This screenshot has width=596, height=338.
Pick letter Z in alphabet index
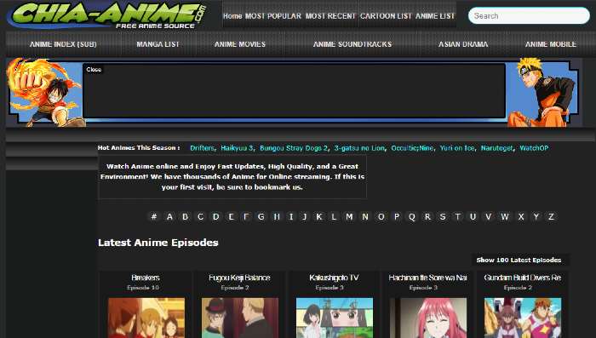coord(551,217)
